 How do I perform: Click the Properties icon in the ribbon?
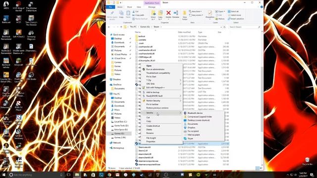pyautogui.click(x=210, y=13)
